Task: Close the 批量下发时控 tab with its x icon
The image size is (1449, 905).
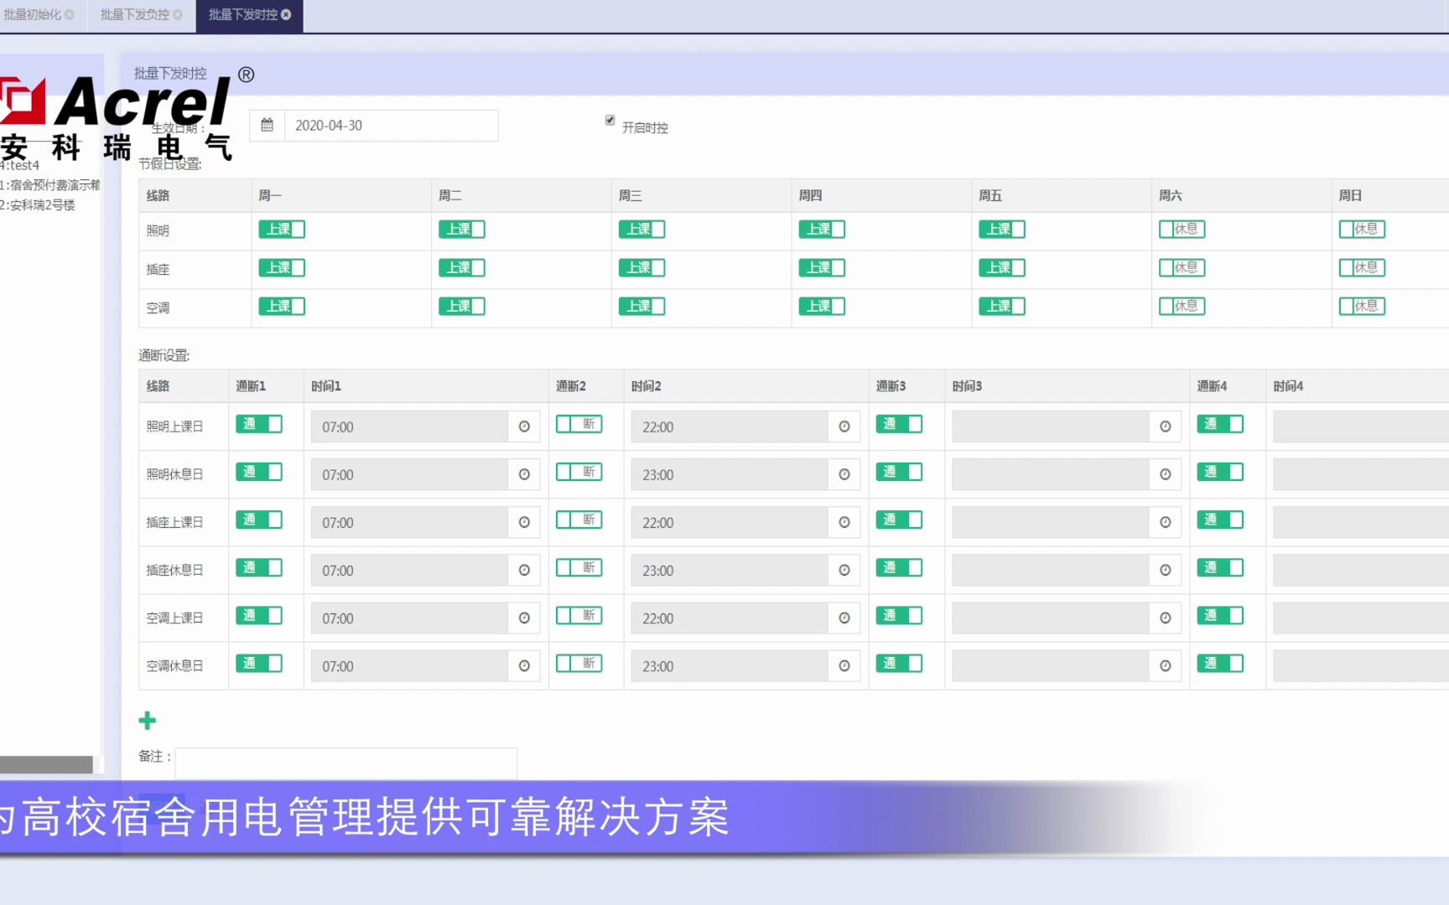Action: 286,14
